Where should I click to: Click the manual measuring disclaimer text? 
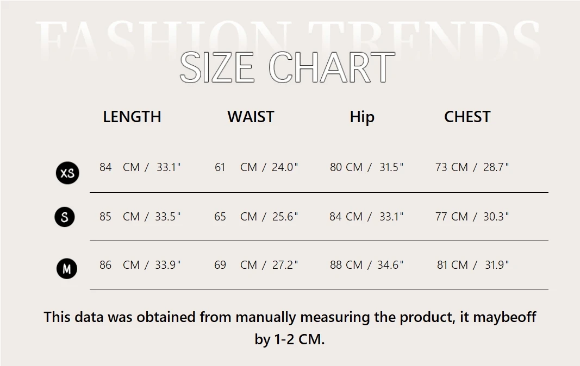click(290, 328)
